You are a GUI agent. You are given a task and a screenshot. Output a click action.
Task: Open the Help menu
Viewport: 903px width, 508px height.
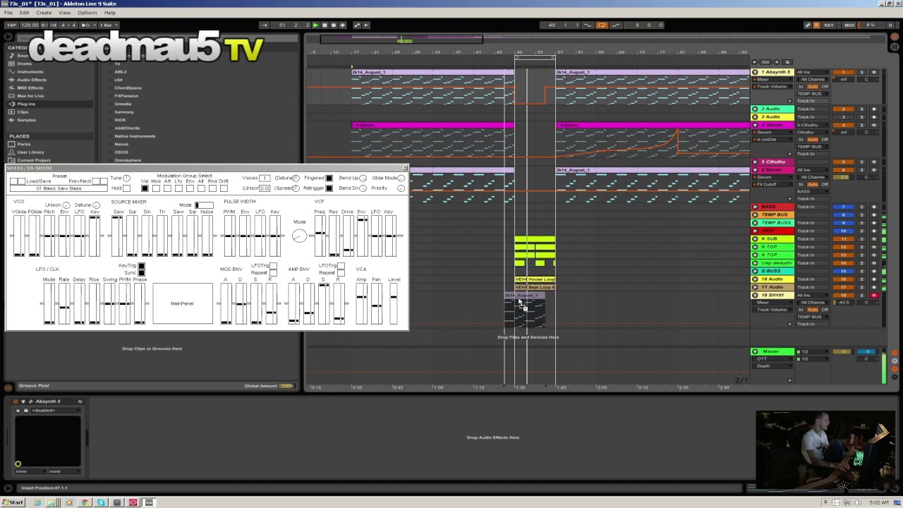point(110,13)
